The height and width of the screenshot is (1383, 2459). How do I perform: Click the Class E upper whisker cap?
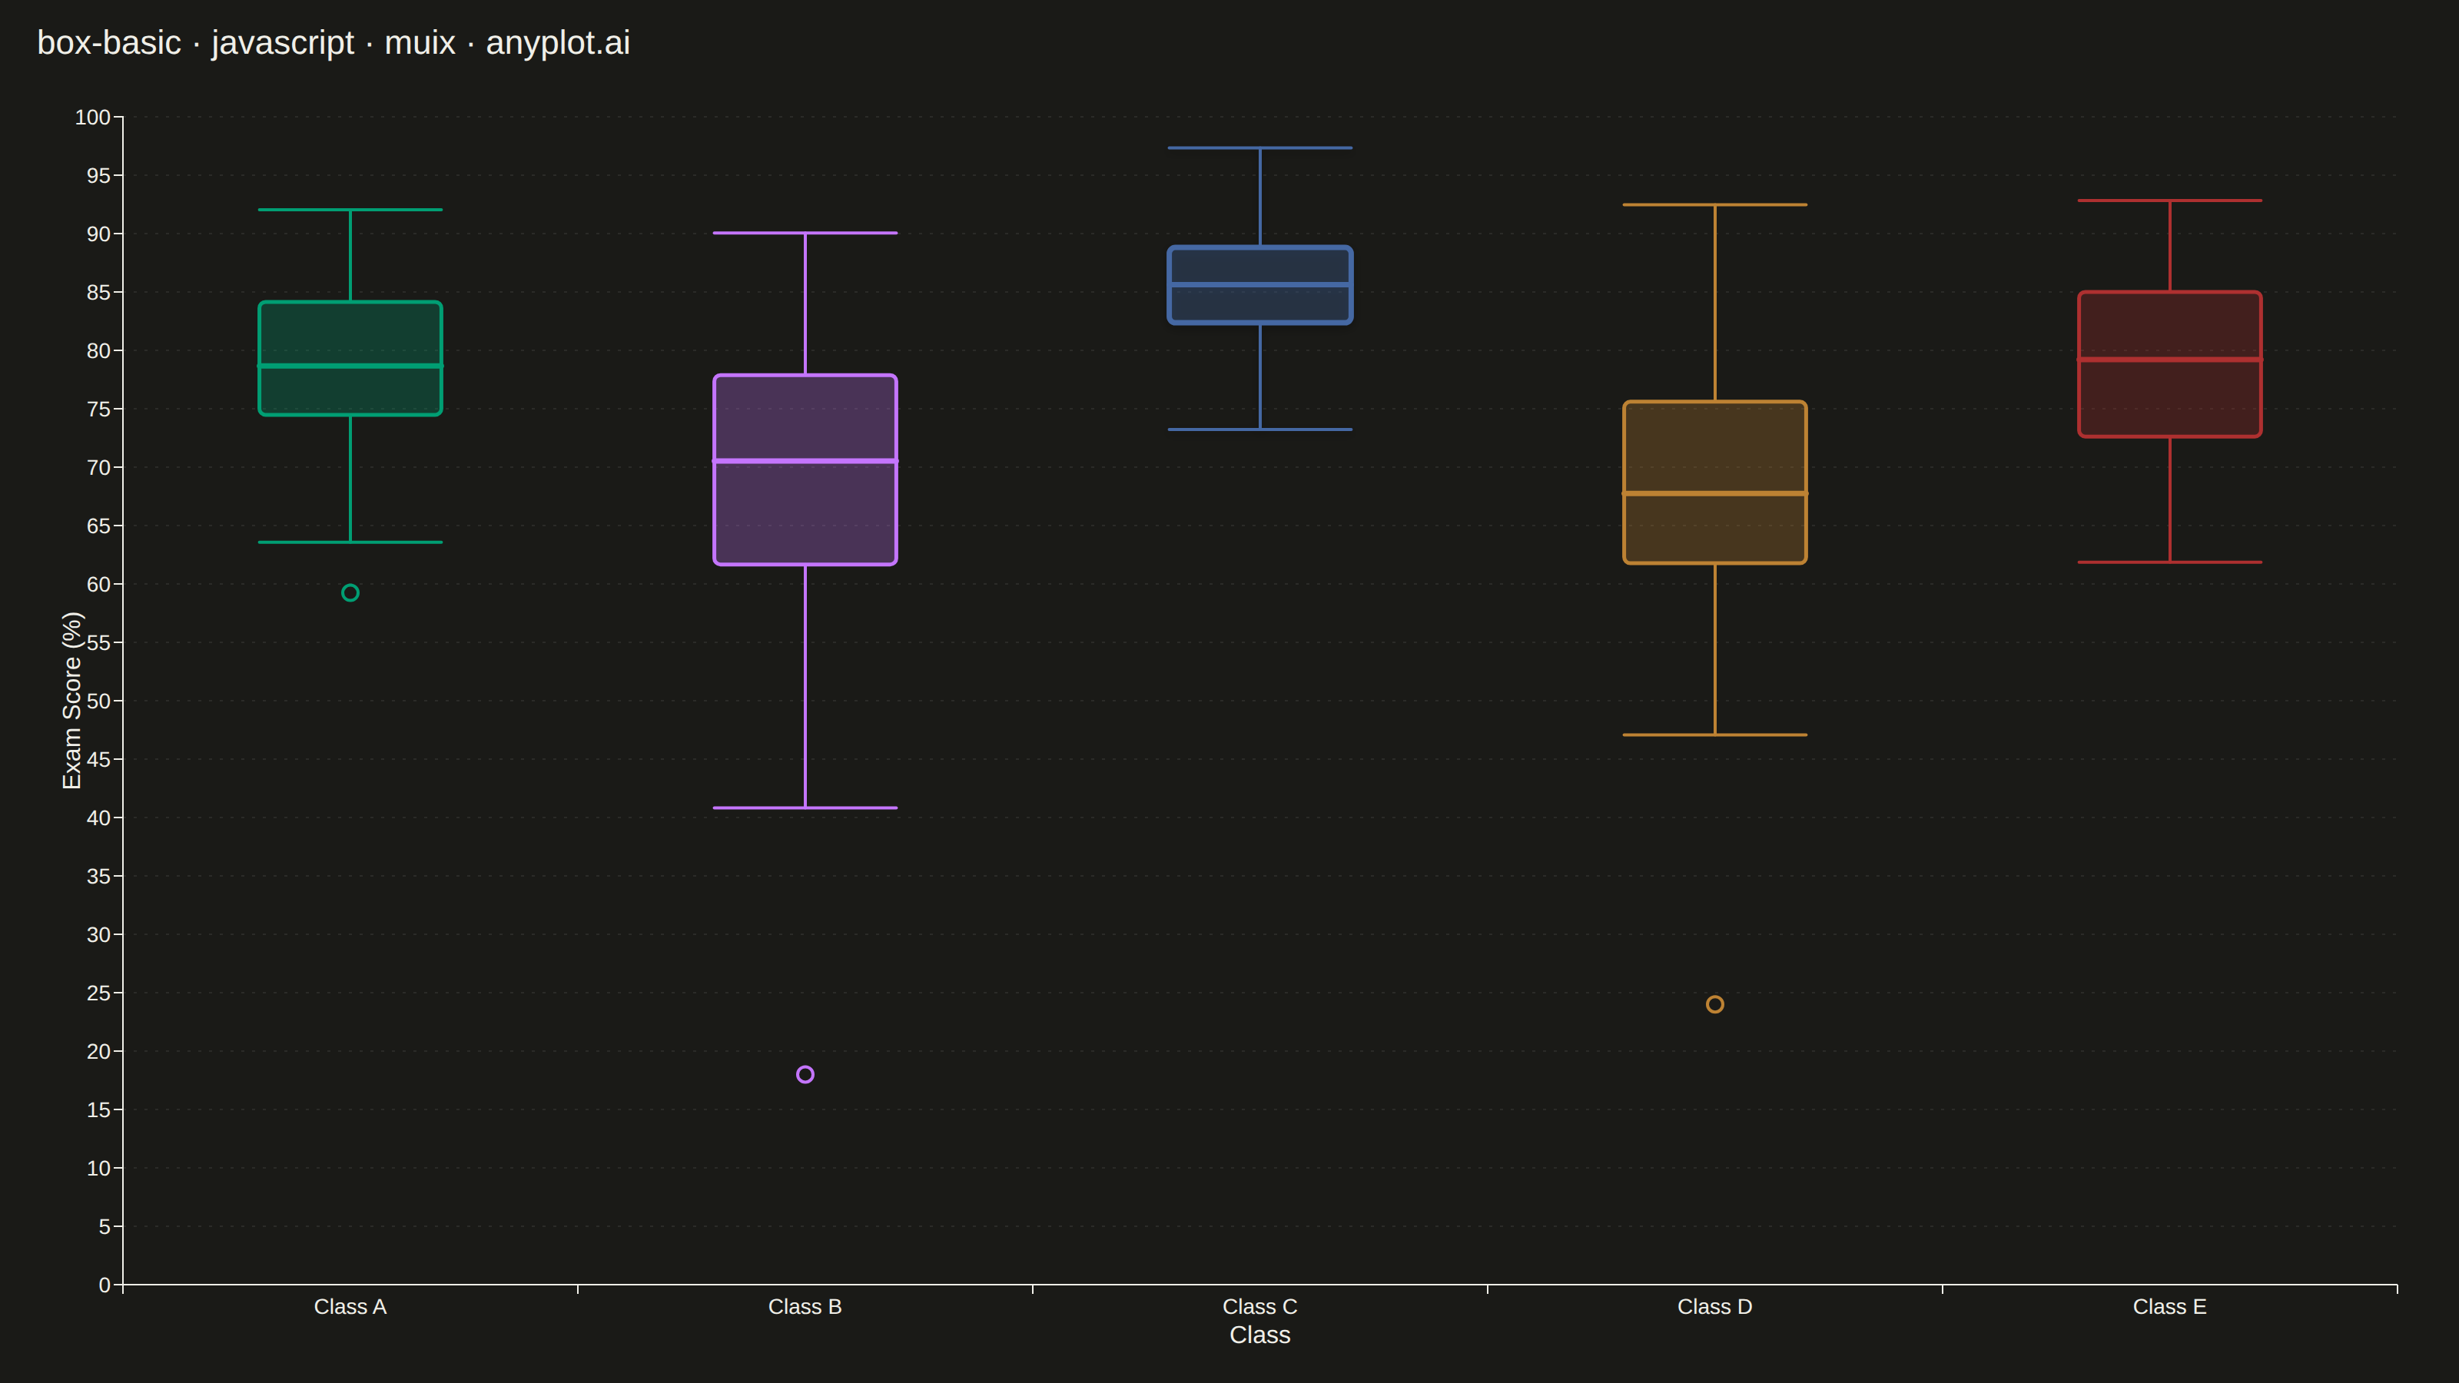click(2170, 201)
